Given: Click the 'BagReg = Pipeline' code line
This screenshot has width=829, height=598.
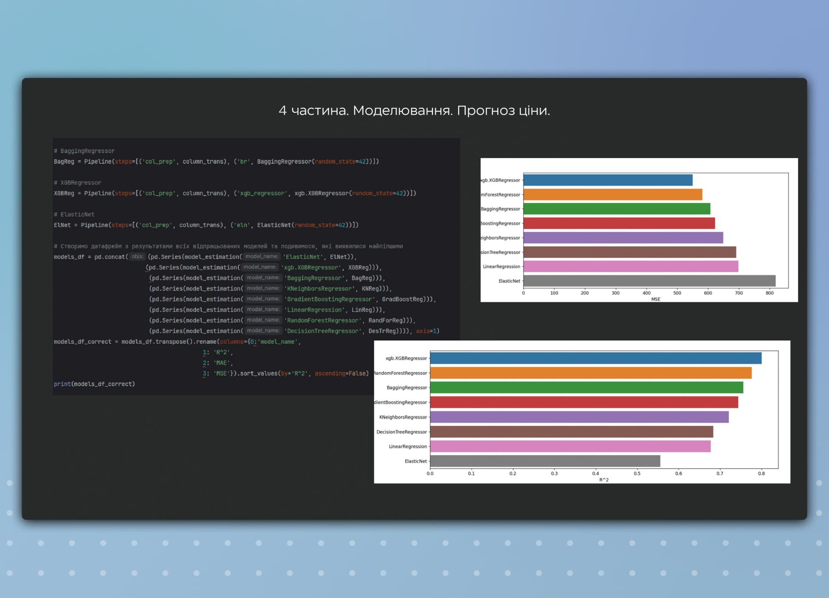Looking at the screenshot, I should click(x=216, y=162).
